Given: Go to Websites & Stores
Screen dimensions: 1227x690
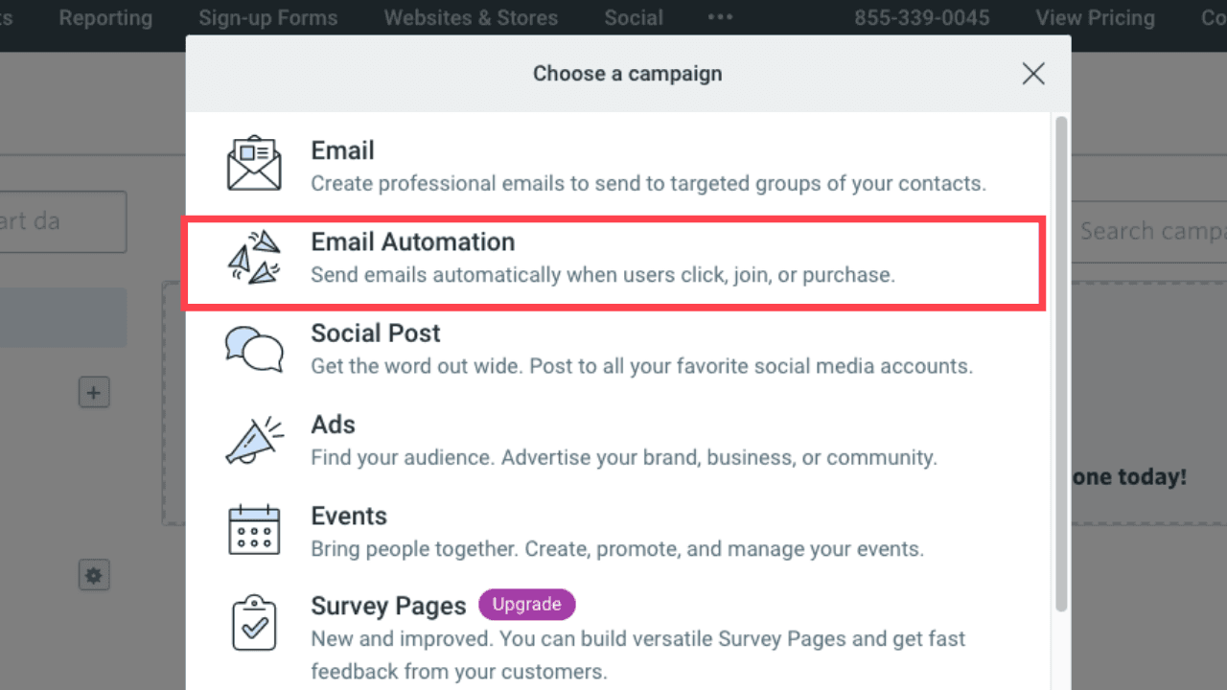Looking at the screenshot, I should (x=471, y=17).
